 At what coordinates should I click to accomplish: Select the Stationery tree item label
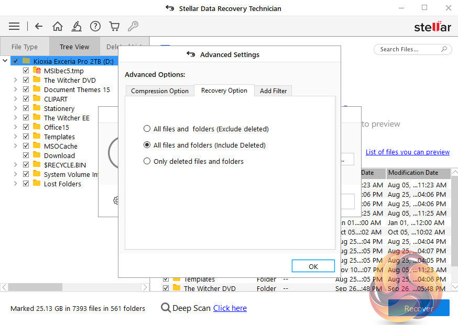coord(59,108)
